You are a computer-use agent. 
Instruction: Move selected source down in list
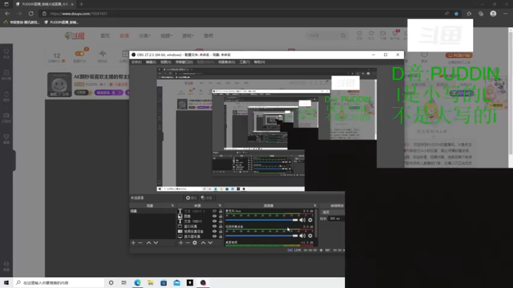pyautogui.click(x=210, y=243)
